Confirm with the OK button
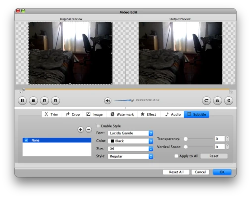The width and height of the screenshot is (251, 198). tap(222, 172)
